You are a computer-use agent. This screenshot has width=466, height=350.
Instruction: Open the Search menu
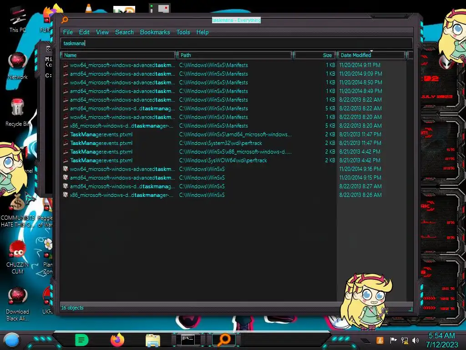pos(124,32)
